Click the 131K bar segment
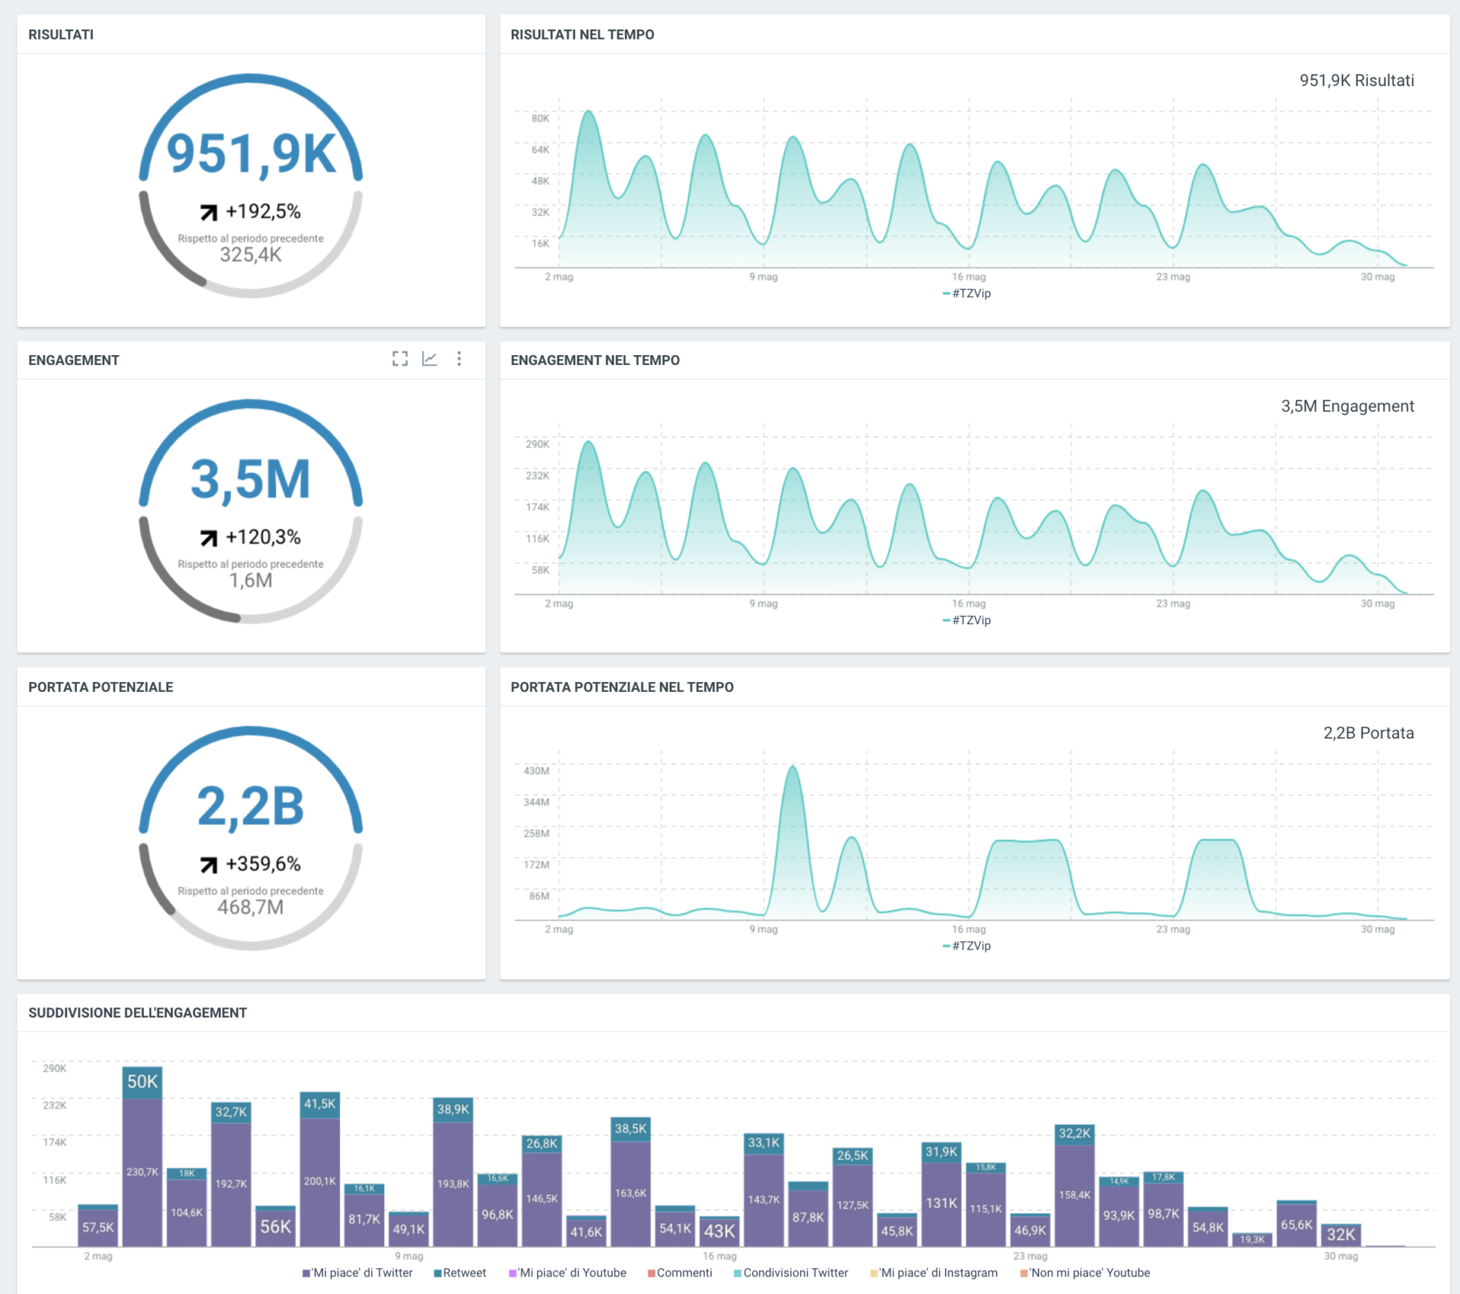The image size is (1460, 1294). tap(941, 1204)
